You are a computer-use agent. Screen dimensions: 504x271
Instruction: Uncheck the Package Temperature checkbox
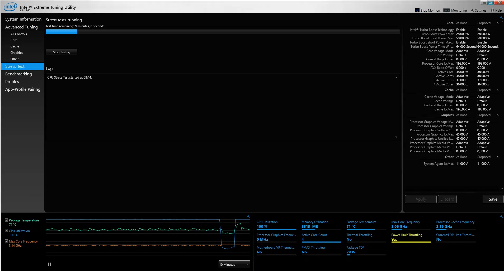coord(7,220)
